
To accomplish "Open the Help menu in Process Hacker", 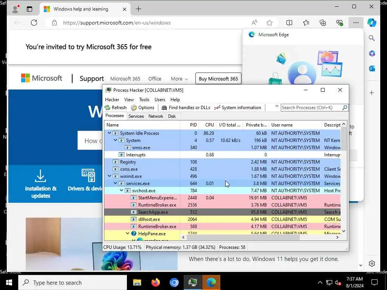I will coord(175,100).
